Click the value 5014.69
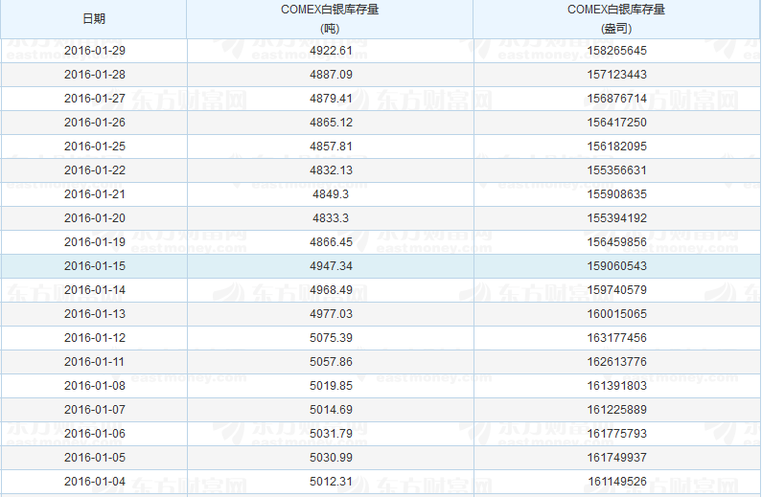762x497 pixels. [331, 410]
